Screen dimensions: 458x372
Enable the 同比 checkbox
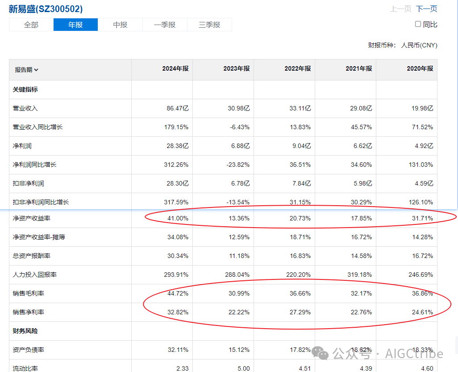[x=418, y=24]
